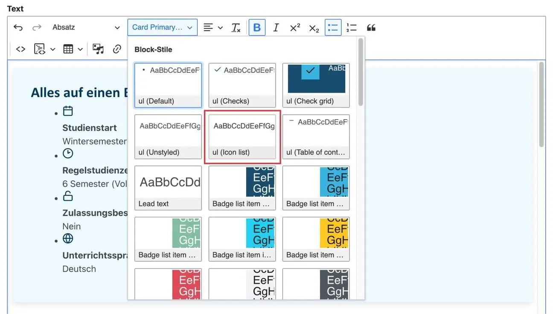Click the remove formatting icon
553x314 pixels.
tap(236, 28)
